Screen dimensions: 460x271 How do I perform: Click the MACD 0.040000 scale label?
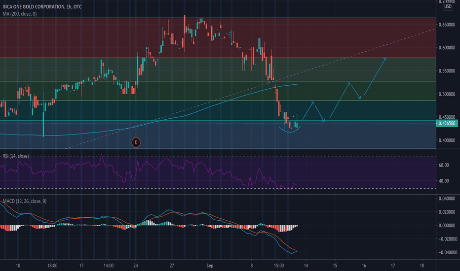pos(447,199)
